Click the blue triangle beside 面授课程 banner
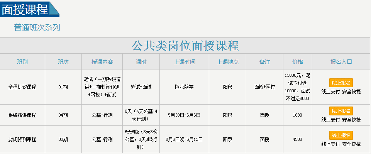This screenshot has height=154, width=371. click(x=55, y=10)
